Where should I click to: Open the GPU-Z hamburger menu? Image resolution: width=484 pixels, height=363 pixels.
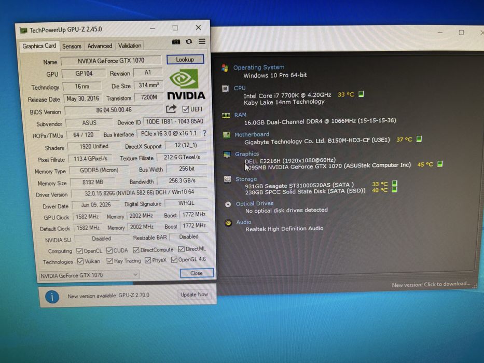pos(202,41)
